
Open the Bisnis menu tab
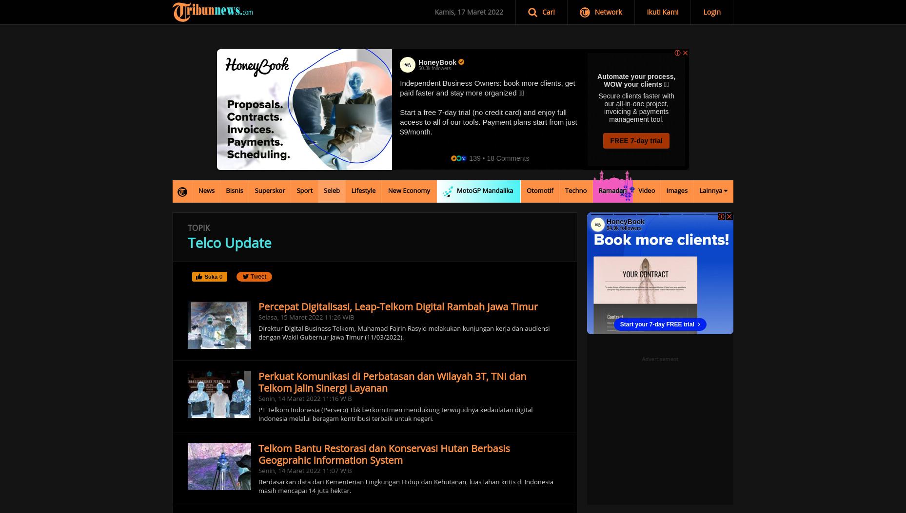[234, 190]
